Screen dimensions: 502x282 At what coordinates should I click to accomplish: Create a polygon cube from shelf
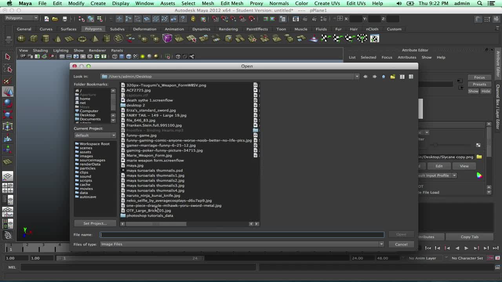[x=34, y=38]
